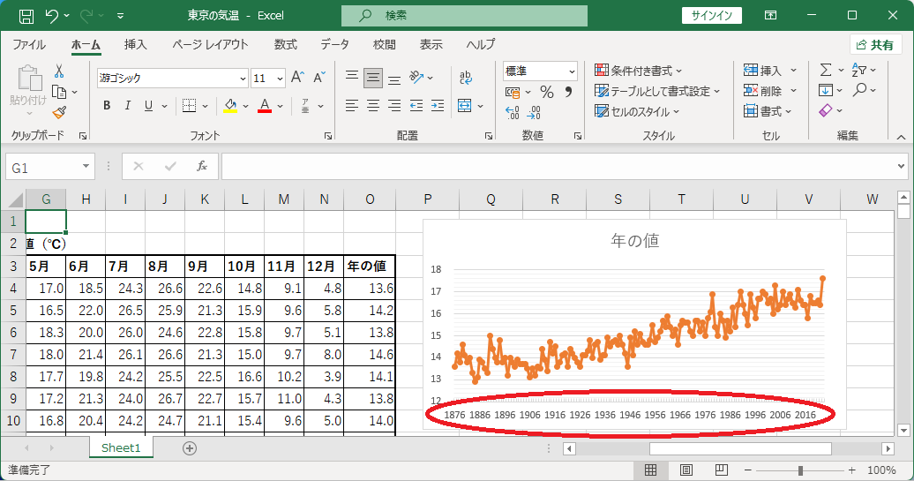Align text left

coord(351,106)
